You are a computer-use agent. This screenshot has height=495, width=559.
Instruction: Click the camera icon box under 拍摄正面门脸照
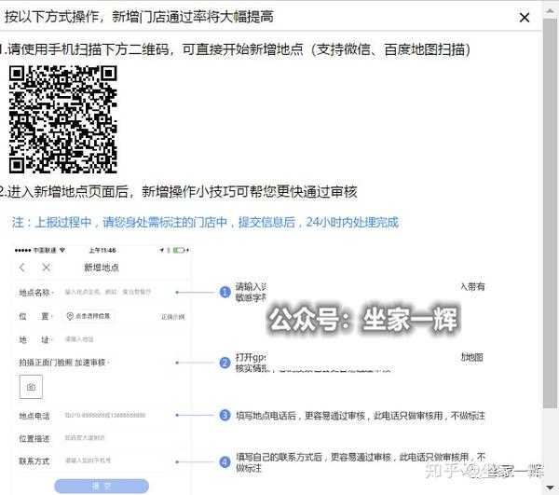coord(31,387)
